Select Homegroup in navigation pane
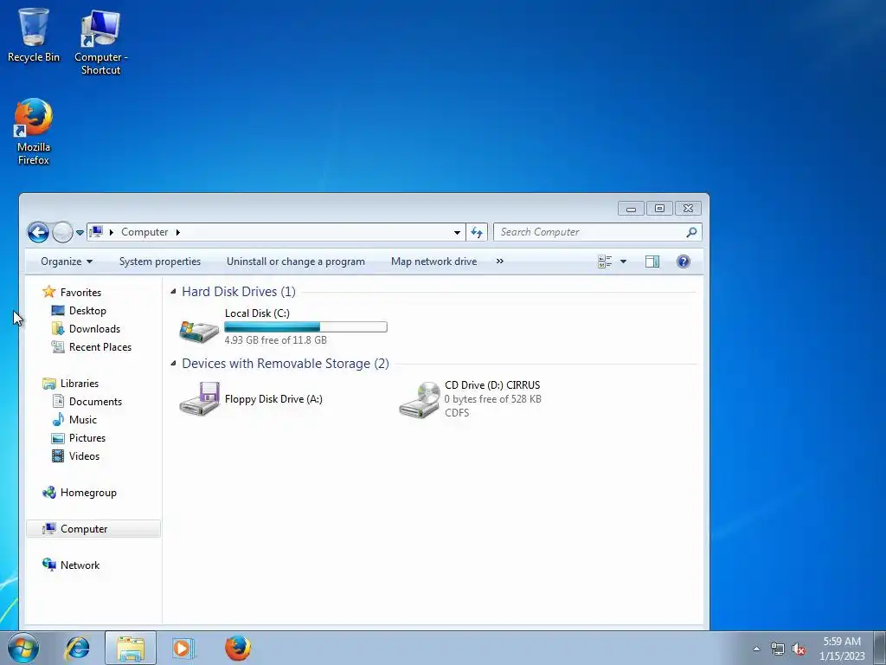This screenshot has width=886, height=665. coord(88,493)
